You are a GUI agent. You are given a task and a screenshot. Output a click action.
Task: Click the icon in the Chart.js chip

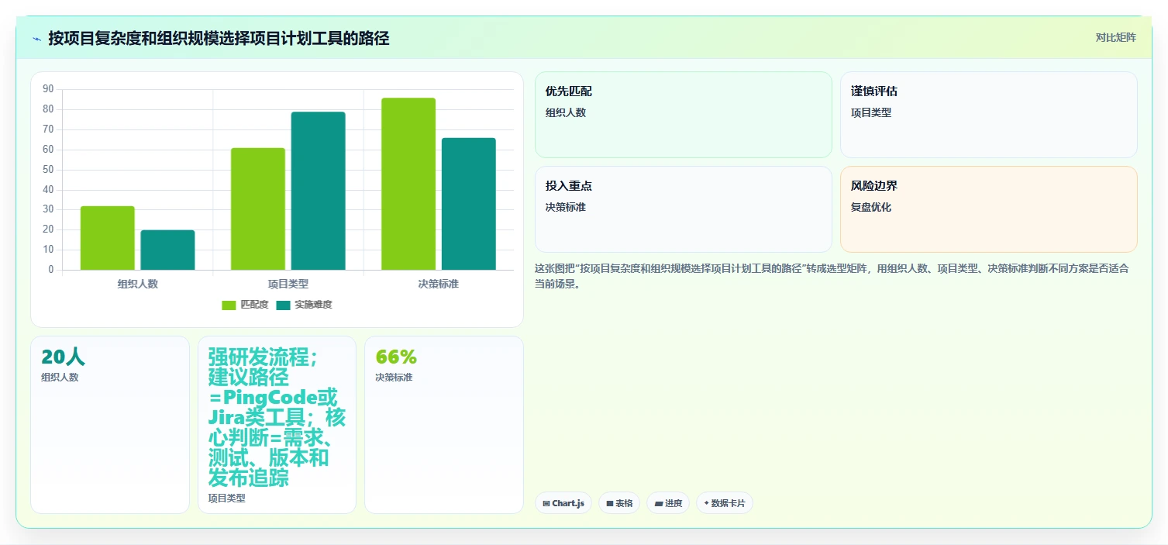click(x=546, y=504)
